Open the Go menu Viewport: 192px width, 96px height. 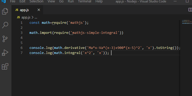pyautogui.click(x=61, y=2)
